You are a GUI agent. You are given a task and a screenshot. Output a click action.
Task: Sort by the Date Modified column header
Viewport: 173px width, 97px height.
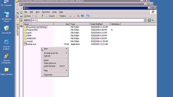[x=100, y=24]
